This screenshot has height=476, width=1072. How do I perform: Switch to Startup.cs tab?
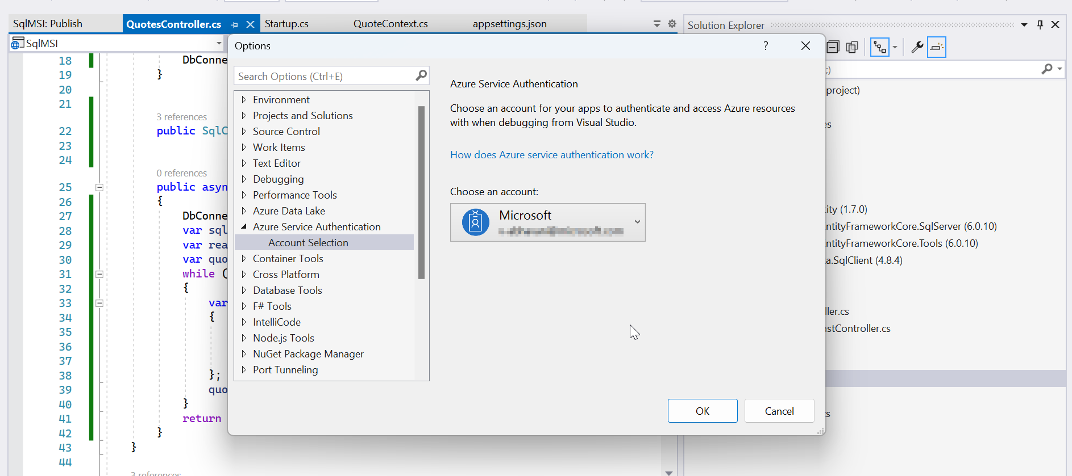pyautogui.click(x=286, y=24)
